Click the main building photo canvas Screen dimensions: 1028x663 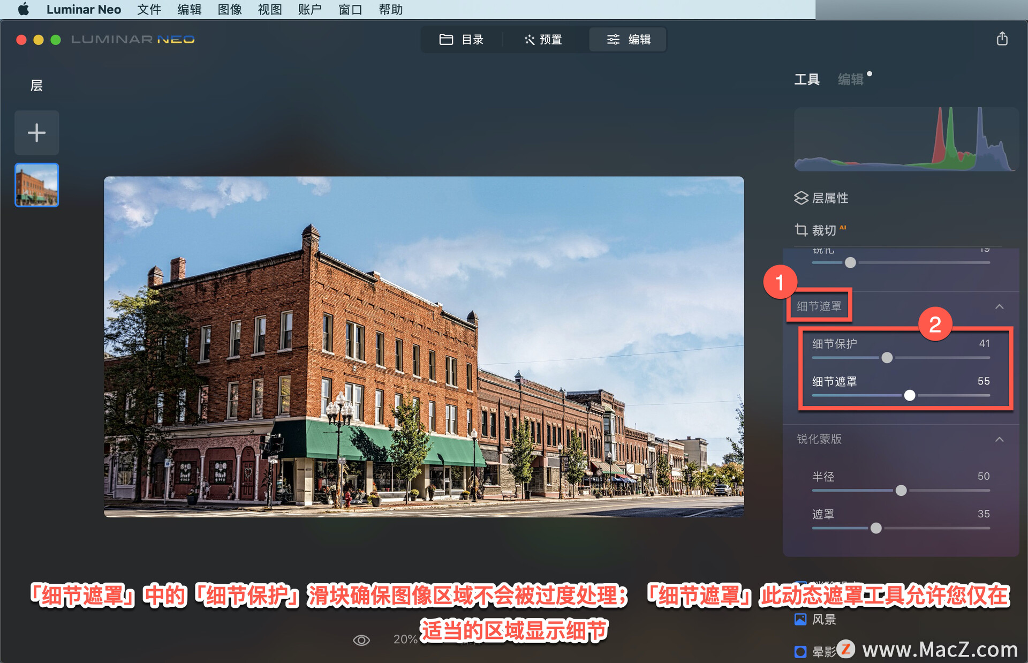pyautogui.click(x=424, y=346)
